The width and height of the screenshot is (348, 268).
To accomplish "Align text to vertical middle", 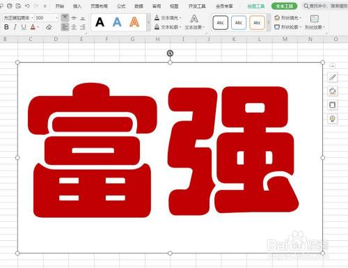I will tap(74, 18).
